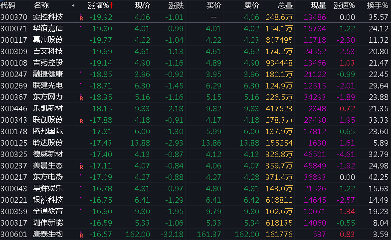Screen dimensions: 391x240
Task: Click 全通教育 ask price 9.80
Action: pos(251,212)
